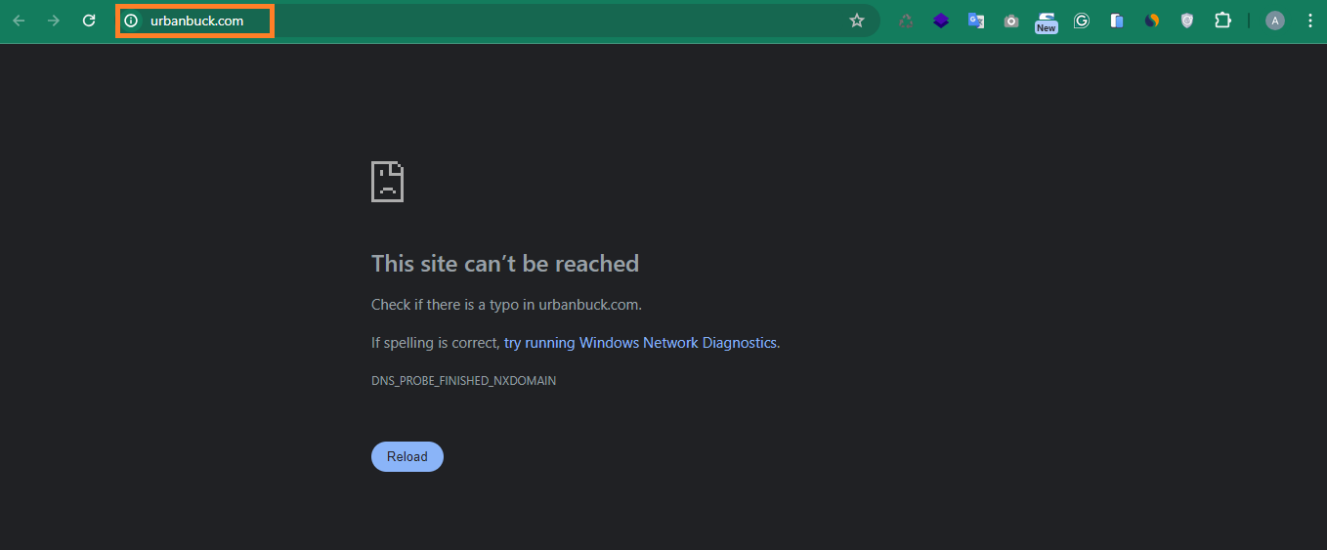Open the profile avatar A menu

[1275, 21]
